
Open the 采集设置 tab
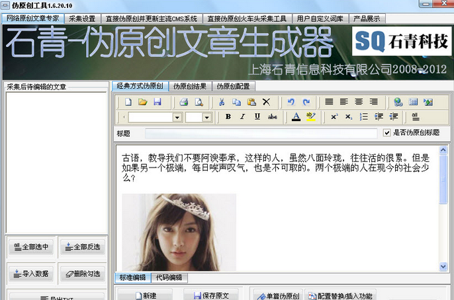coord(82,19)
